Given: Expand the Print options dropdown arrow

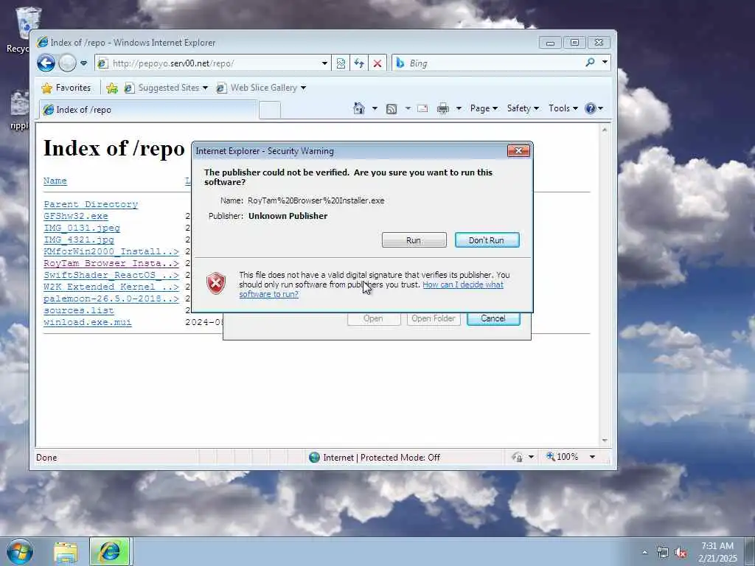Looking at the screenshot, I should click(x=459, y=108).
